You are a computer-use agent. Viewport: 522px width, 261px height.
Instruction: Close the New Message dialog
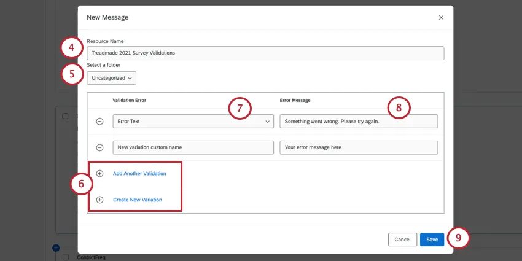pos(441,17)
